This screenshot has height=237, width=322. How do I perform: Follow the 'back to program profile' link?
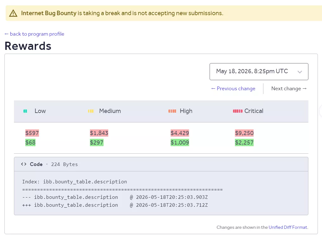tap(35, 34)
